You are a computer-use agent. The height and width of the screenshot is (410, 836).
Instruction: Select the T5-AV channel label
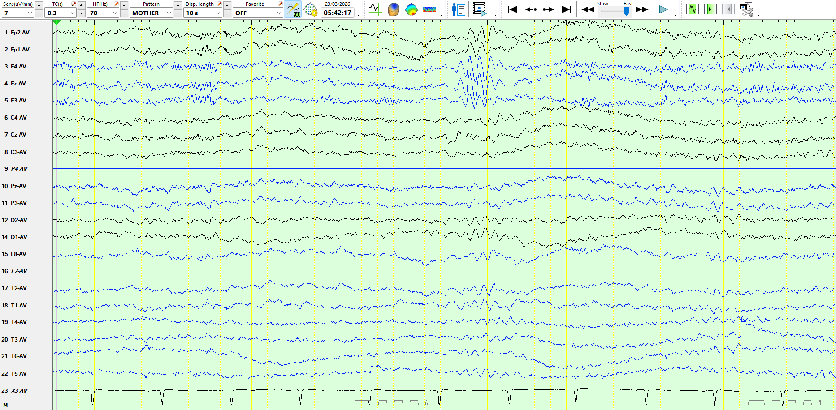[x=19, y=374]
